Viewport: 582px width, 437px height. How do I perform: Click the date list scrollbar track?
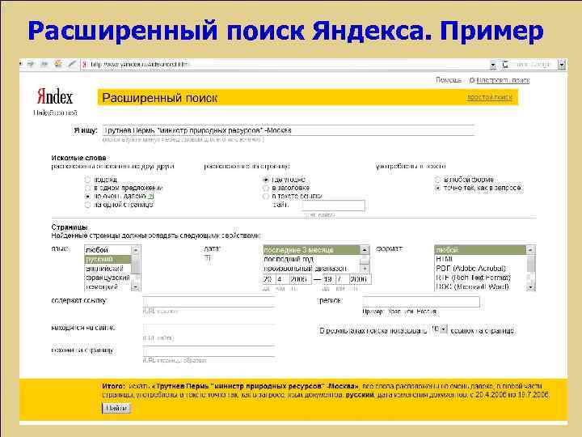point(365,259)
